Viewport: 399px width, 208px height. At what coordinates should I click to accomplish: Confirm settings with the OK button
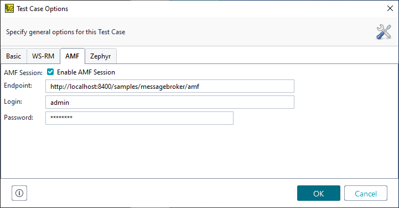[319, 193]
